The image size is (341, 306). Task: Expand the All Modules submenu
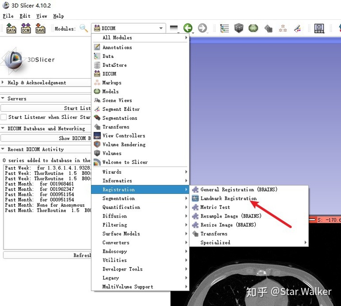[140, 37]
